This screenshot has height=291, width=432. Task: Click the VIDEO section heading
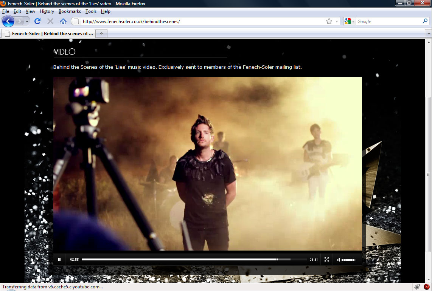(64, 52)
